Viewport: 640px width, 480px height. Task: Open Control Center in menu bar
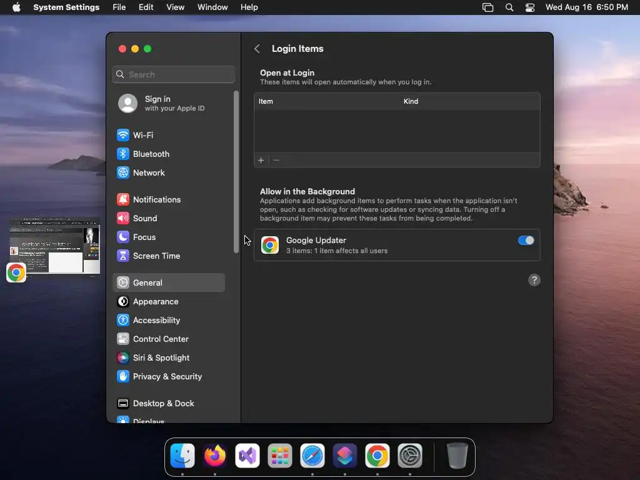[x=530, y=7]
